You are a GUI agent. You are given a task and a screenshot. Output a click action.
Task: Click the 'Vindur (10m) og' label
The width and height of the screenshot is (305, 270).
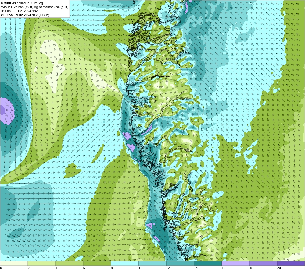tap(31, 3)
